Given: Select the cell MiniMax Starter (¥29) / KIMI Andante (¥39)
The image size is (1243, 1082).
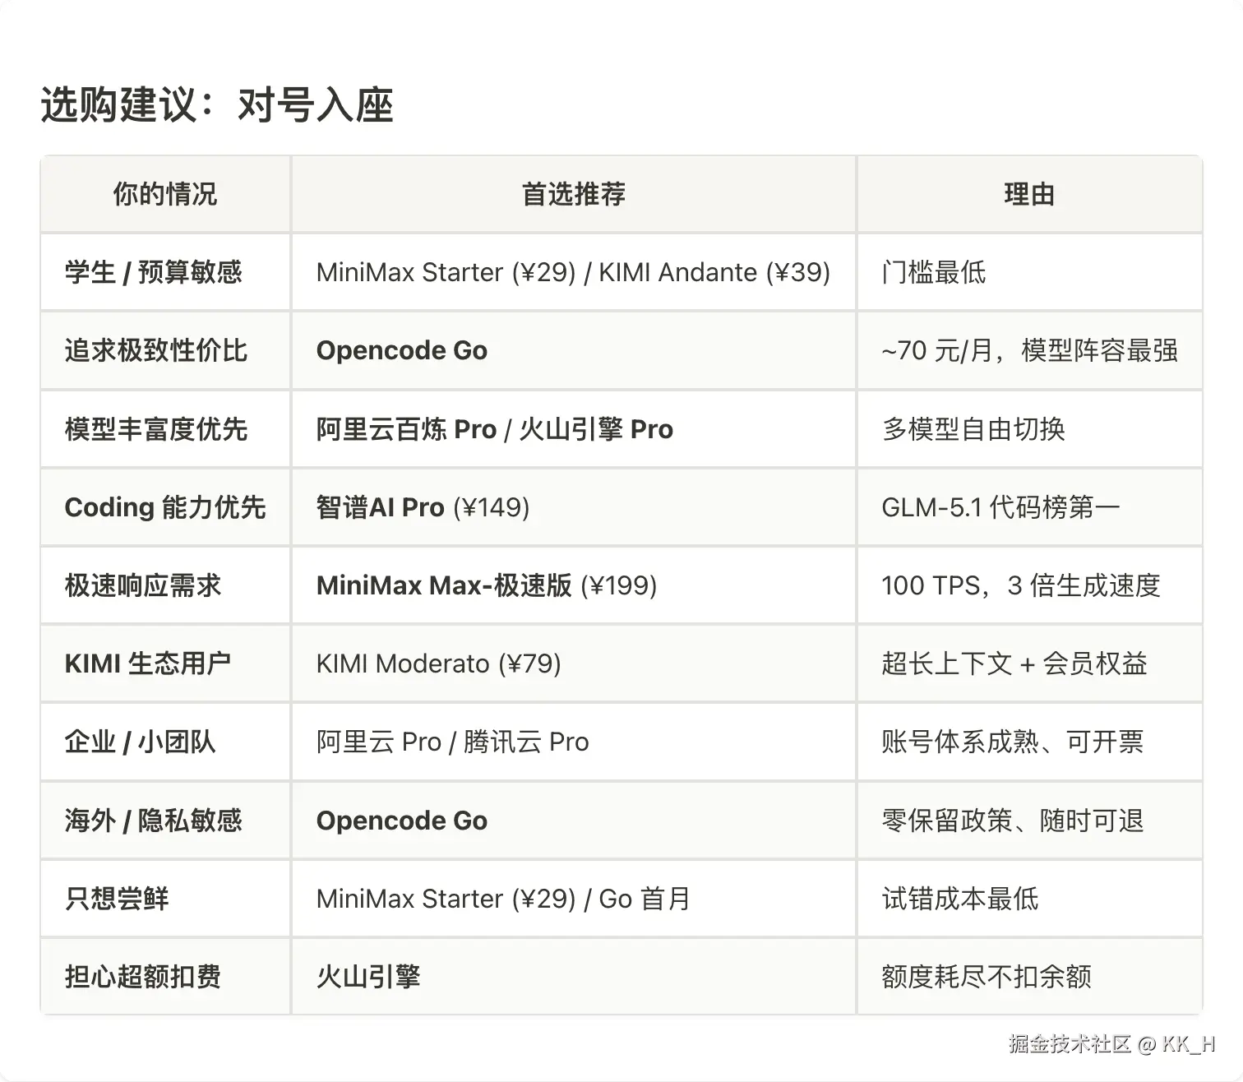Looking at the screenshot, I should click(x=574, y=272).
